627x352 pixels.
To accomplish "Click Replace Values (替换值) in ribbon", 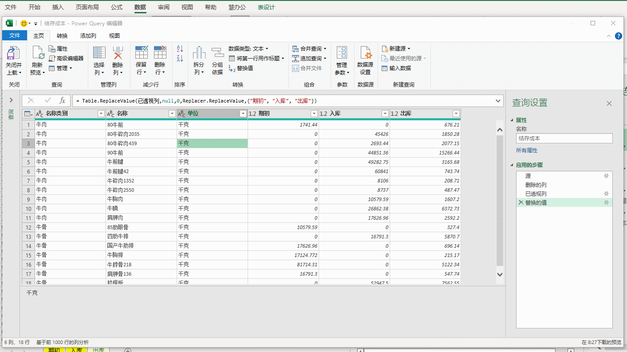I will (241, 68).
